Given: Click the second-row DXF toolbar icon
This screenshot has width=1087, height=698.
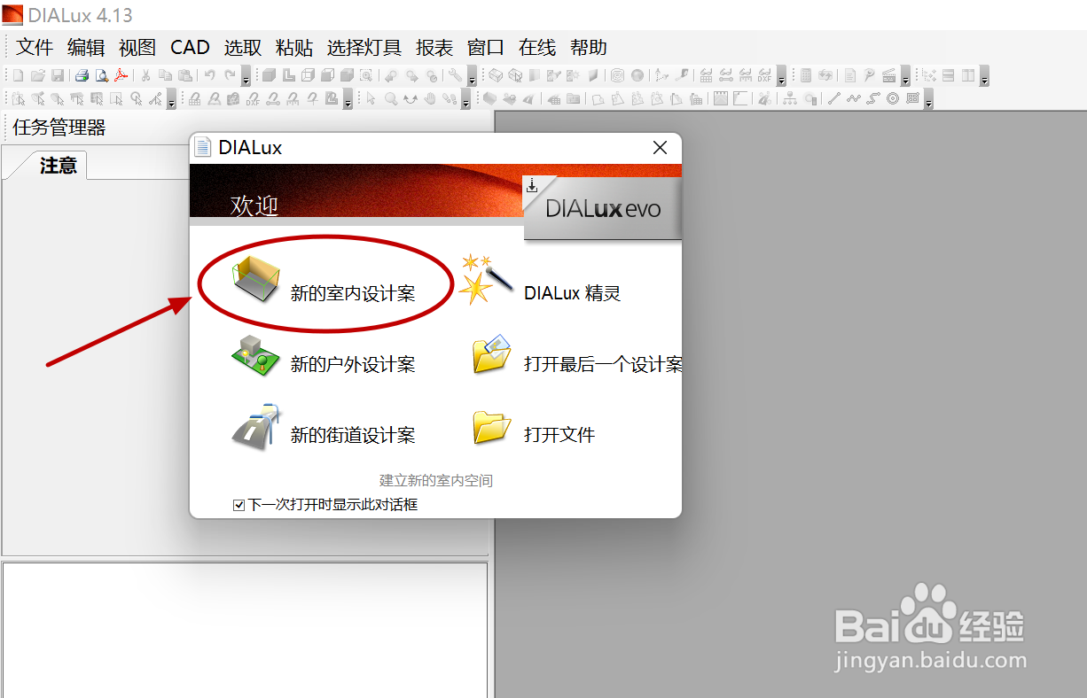Looking at the screenshot, I should click(253, 100).
